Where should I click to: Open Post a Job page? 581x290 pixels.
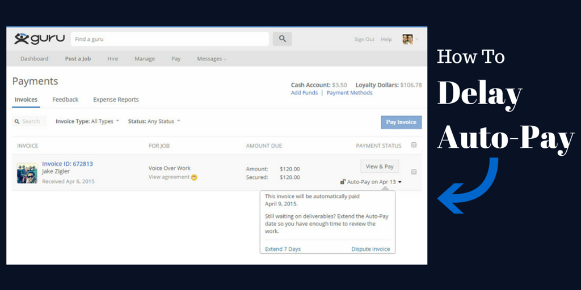point(78,59)
